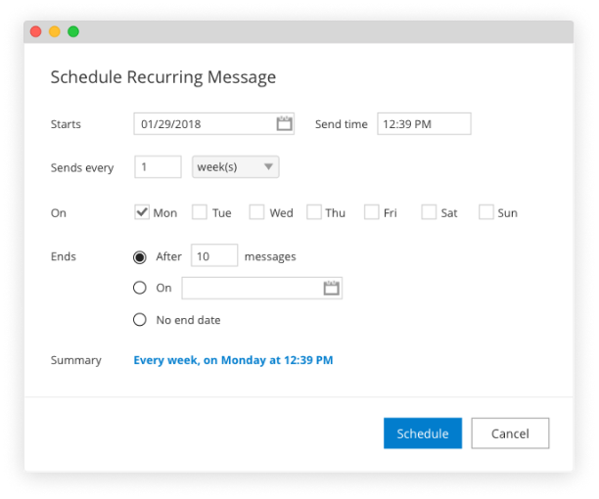Check the Sat checkbox
This screenshot has height=499, width=599.
(429, 212)
